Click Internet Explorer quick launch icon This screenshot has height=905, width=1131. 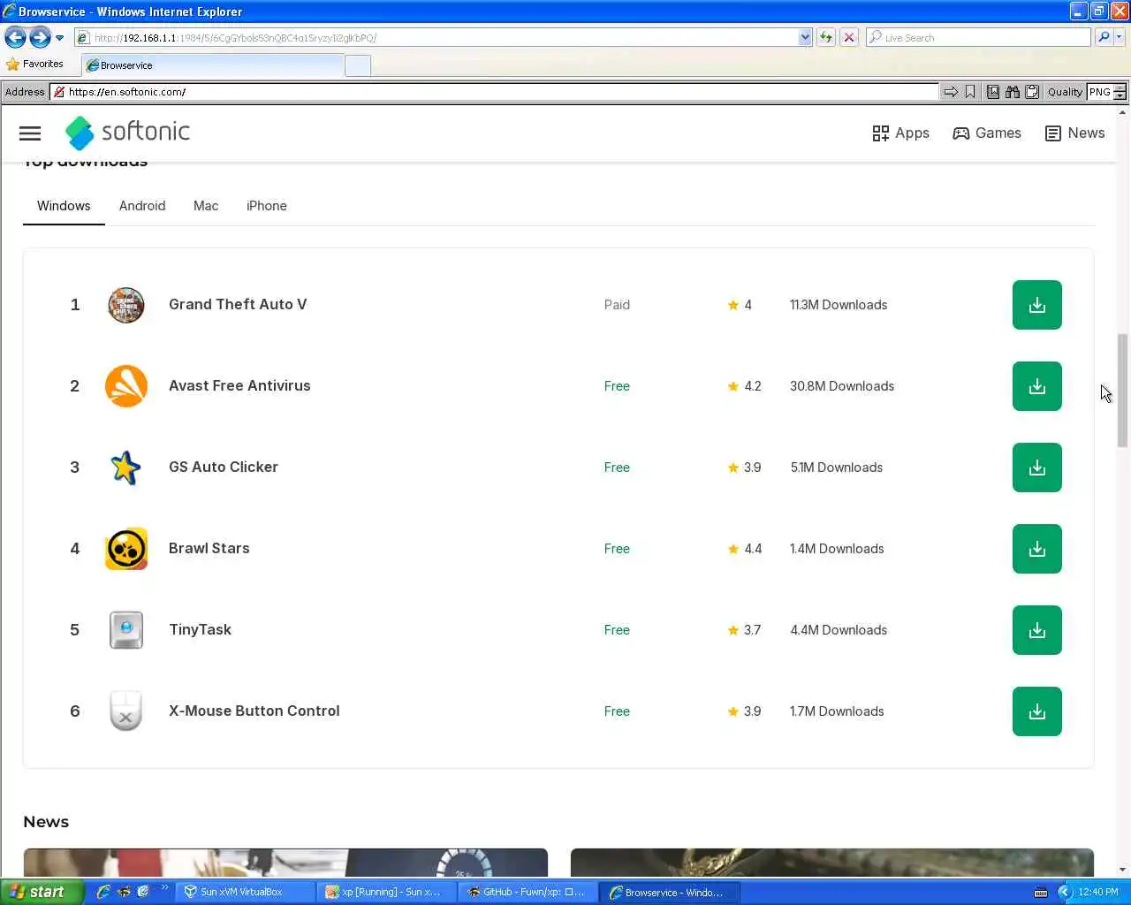103,892
